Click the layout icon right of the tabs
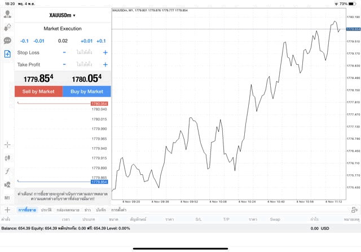361x252 pixels. click(x=354, y=210)
